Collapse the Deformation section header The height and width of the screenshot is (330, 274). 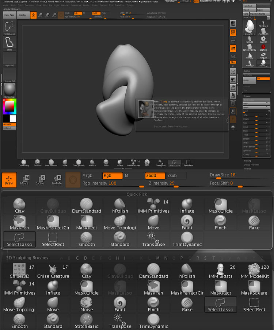click(256, 100)
